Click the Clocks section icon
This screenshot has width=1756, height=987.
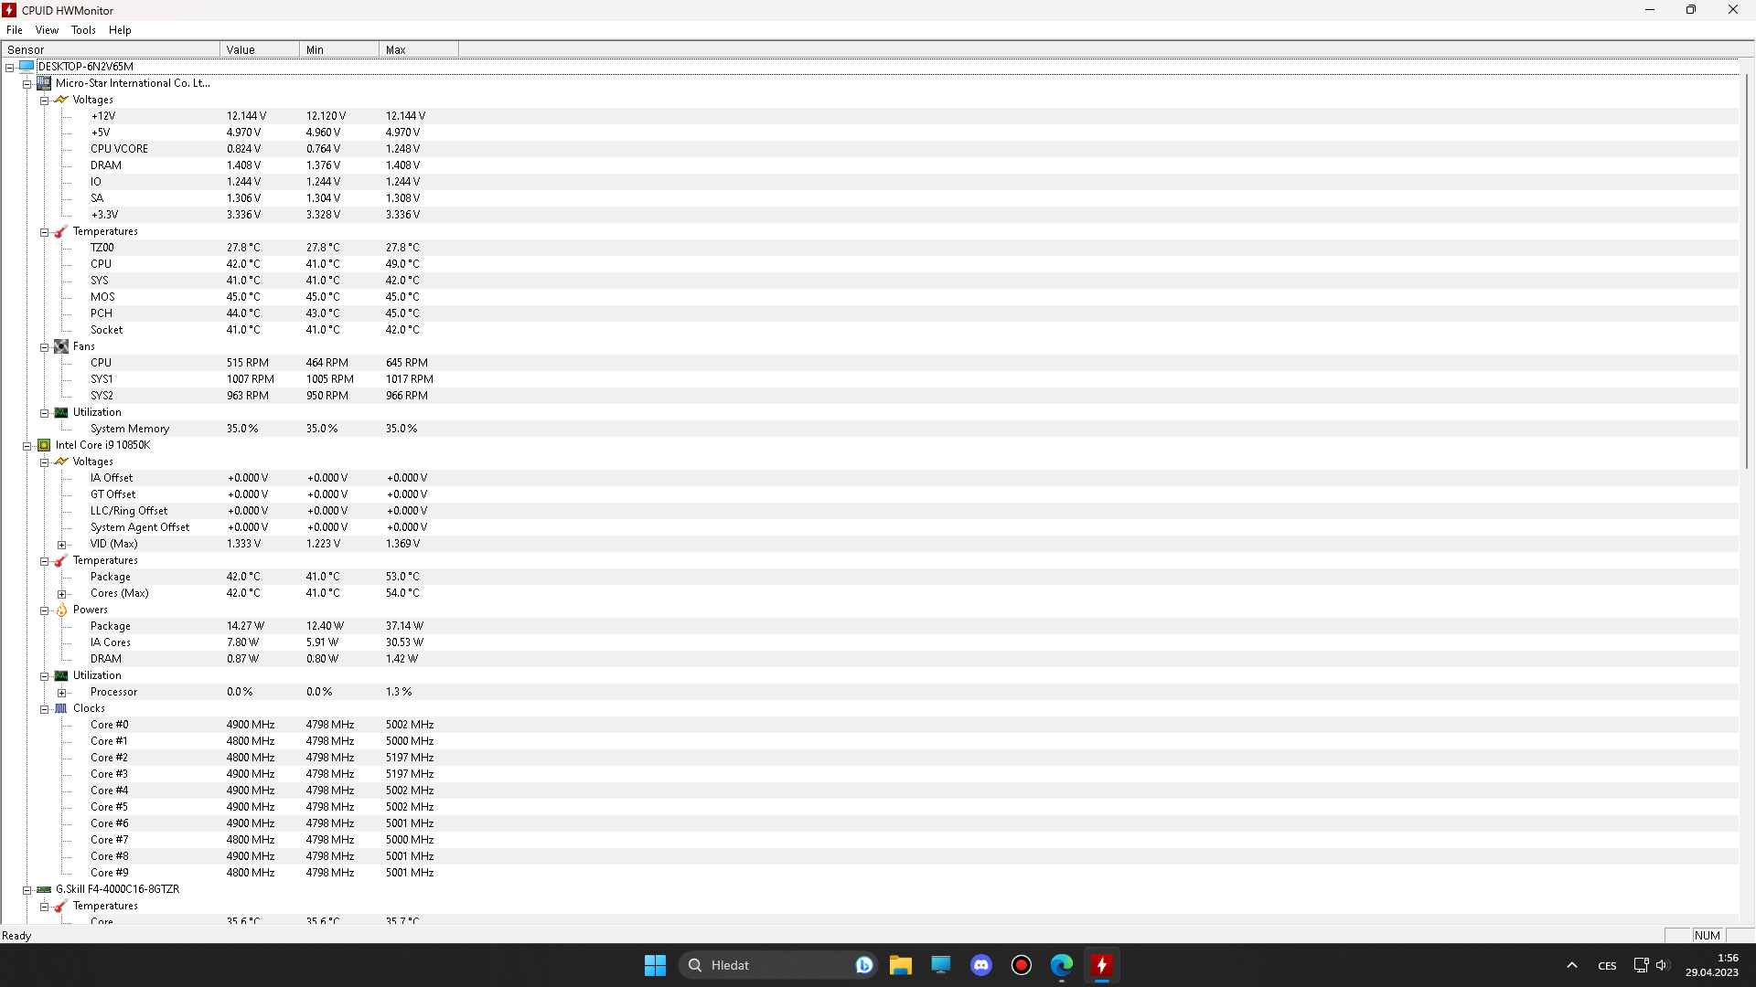61,708
